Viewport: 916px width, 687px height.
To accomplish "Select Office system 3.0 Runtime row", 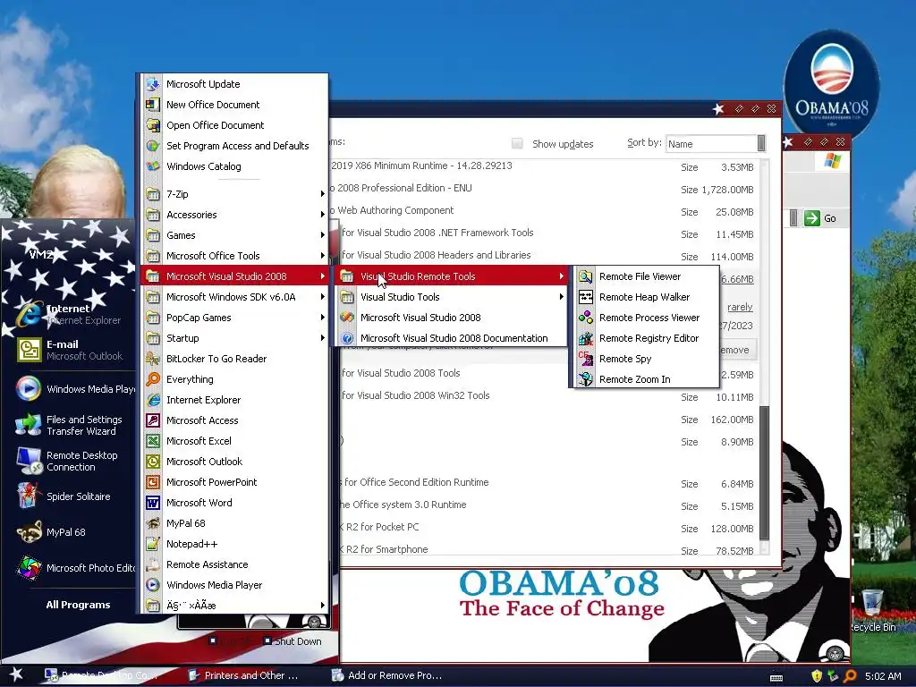I will (x=548, y=505).
